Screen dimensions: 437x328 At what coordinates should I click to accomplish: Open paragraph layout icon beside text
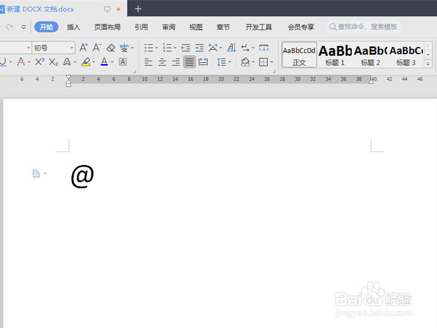pos(36,173)
